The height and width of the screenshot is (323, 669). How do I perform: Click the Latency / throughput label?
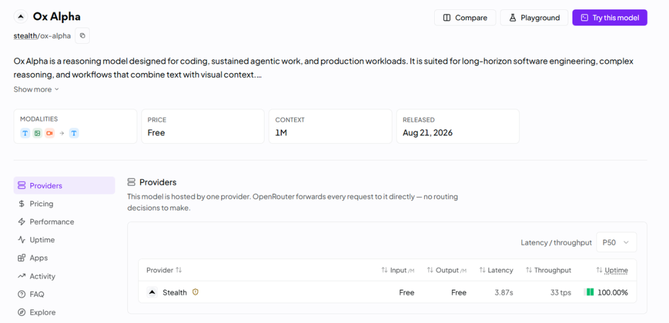556,243
